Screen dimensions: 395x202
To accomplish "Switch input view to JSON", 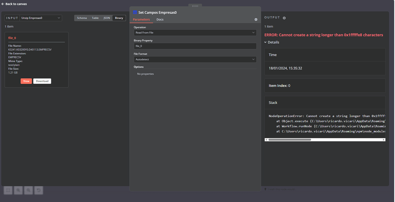I will click(x=107, y=18).
